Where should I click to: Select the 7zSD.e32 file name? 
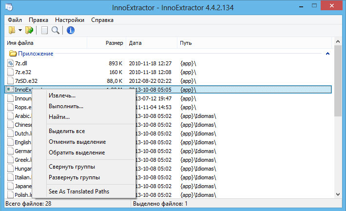coord(26,81)
